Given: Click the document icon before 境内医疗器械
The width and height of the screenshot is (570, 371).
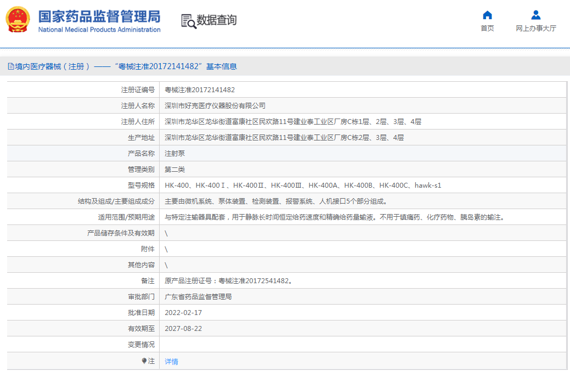Looking at the screenshot, I should [x=11, y=66].
